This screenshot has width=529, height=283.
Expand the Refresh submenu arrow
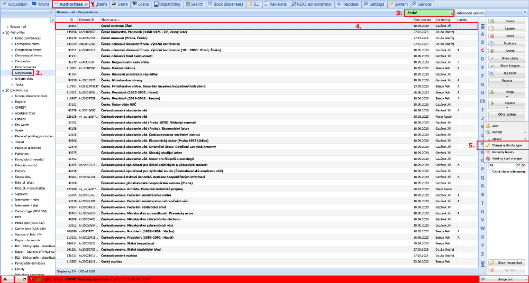pyautogui.click(x=525, y=132)
